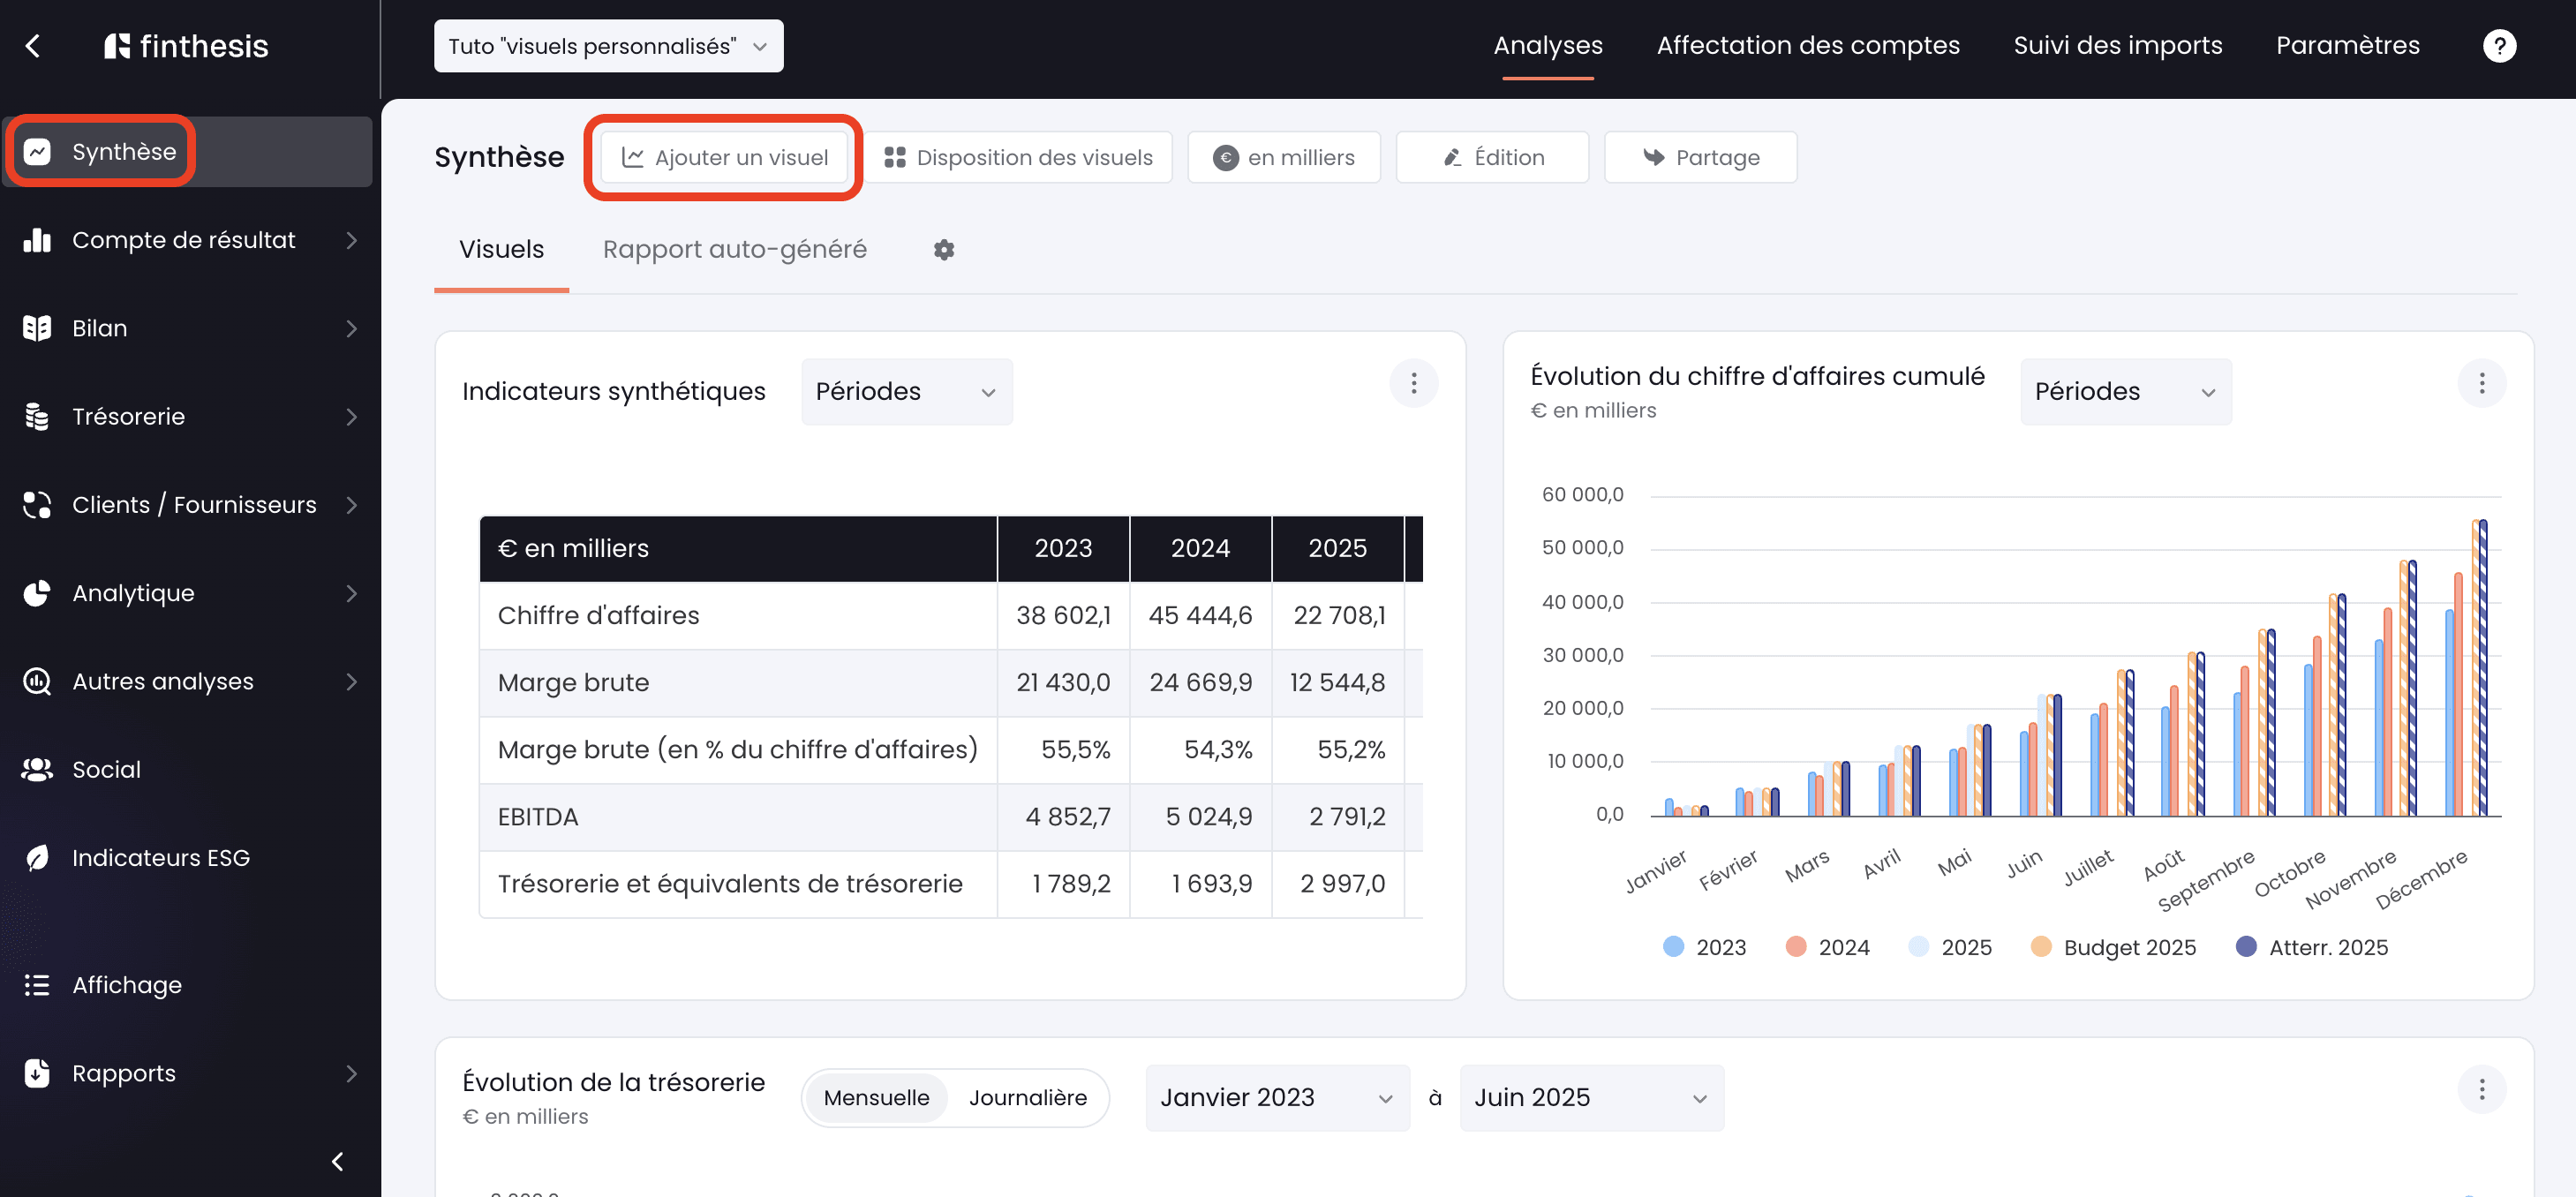This screenshot has height=1197, width=2576.
Task: Click the back arrow beside finthesis logo
Action: (33, 46)
